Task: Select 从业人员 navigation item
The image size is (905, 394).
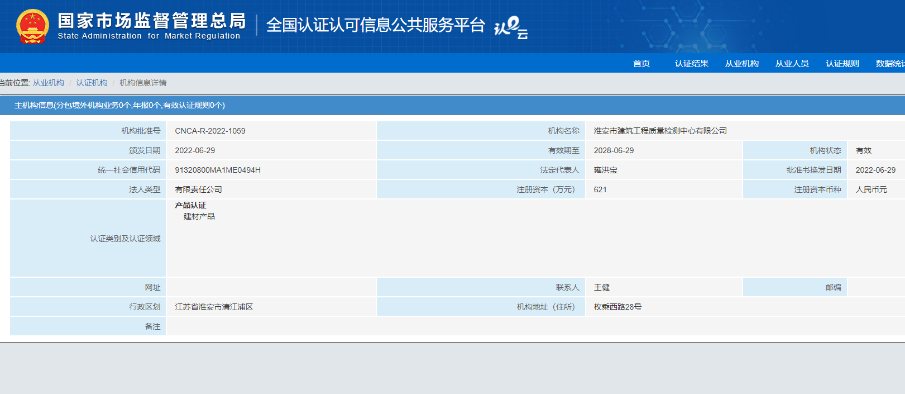Action: (x=792, y=63)
